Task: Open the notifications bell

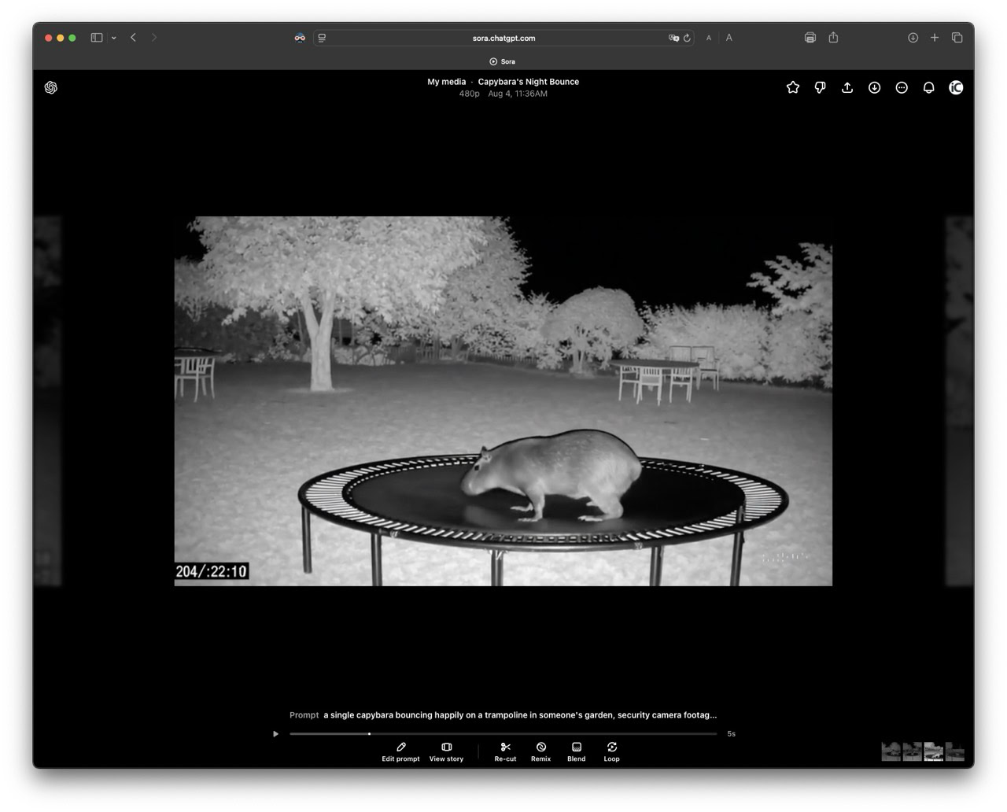Action: pos(928,87)
